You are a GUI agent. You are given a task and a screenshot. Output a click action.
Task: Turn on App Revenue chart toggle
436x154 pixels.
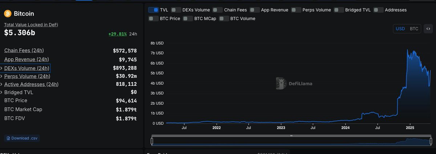point(255,10)
